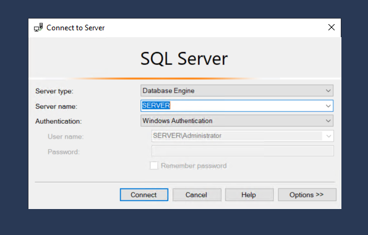Tick the Remember password checkbox
This screenshot has width=368, height=235.
(154, 166)
